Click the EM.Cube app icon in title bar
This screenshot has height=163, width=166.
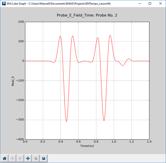pyautogui.click(x=4, y=4)
